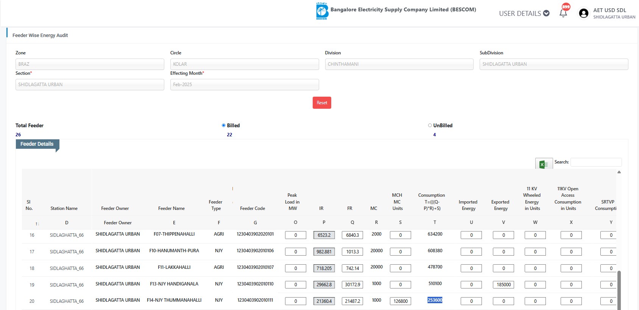Click the Imported Energy column header
Viewport: 639px width, 310px height.
(x=468, y=205)
